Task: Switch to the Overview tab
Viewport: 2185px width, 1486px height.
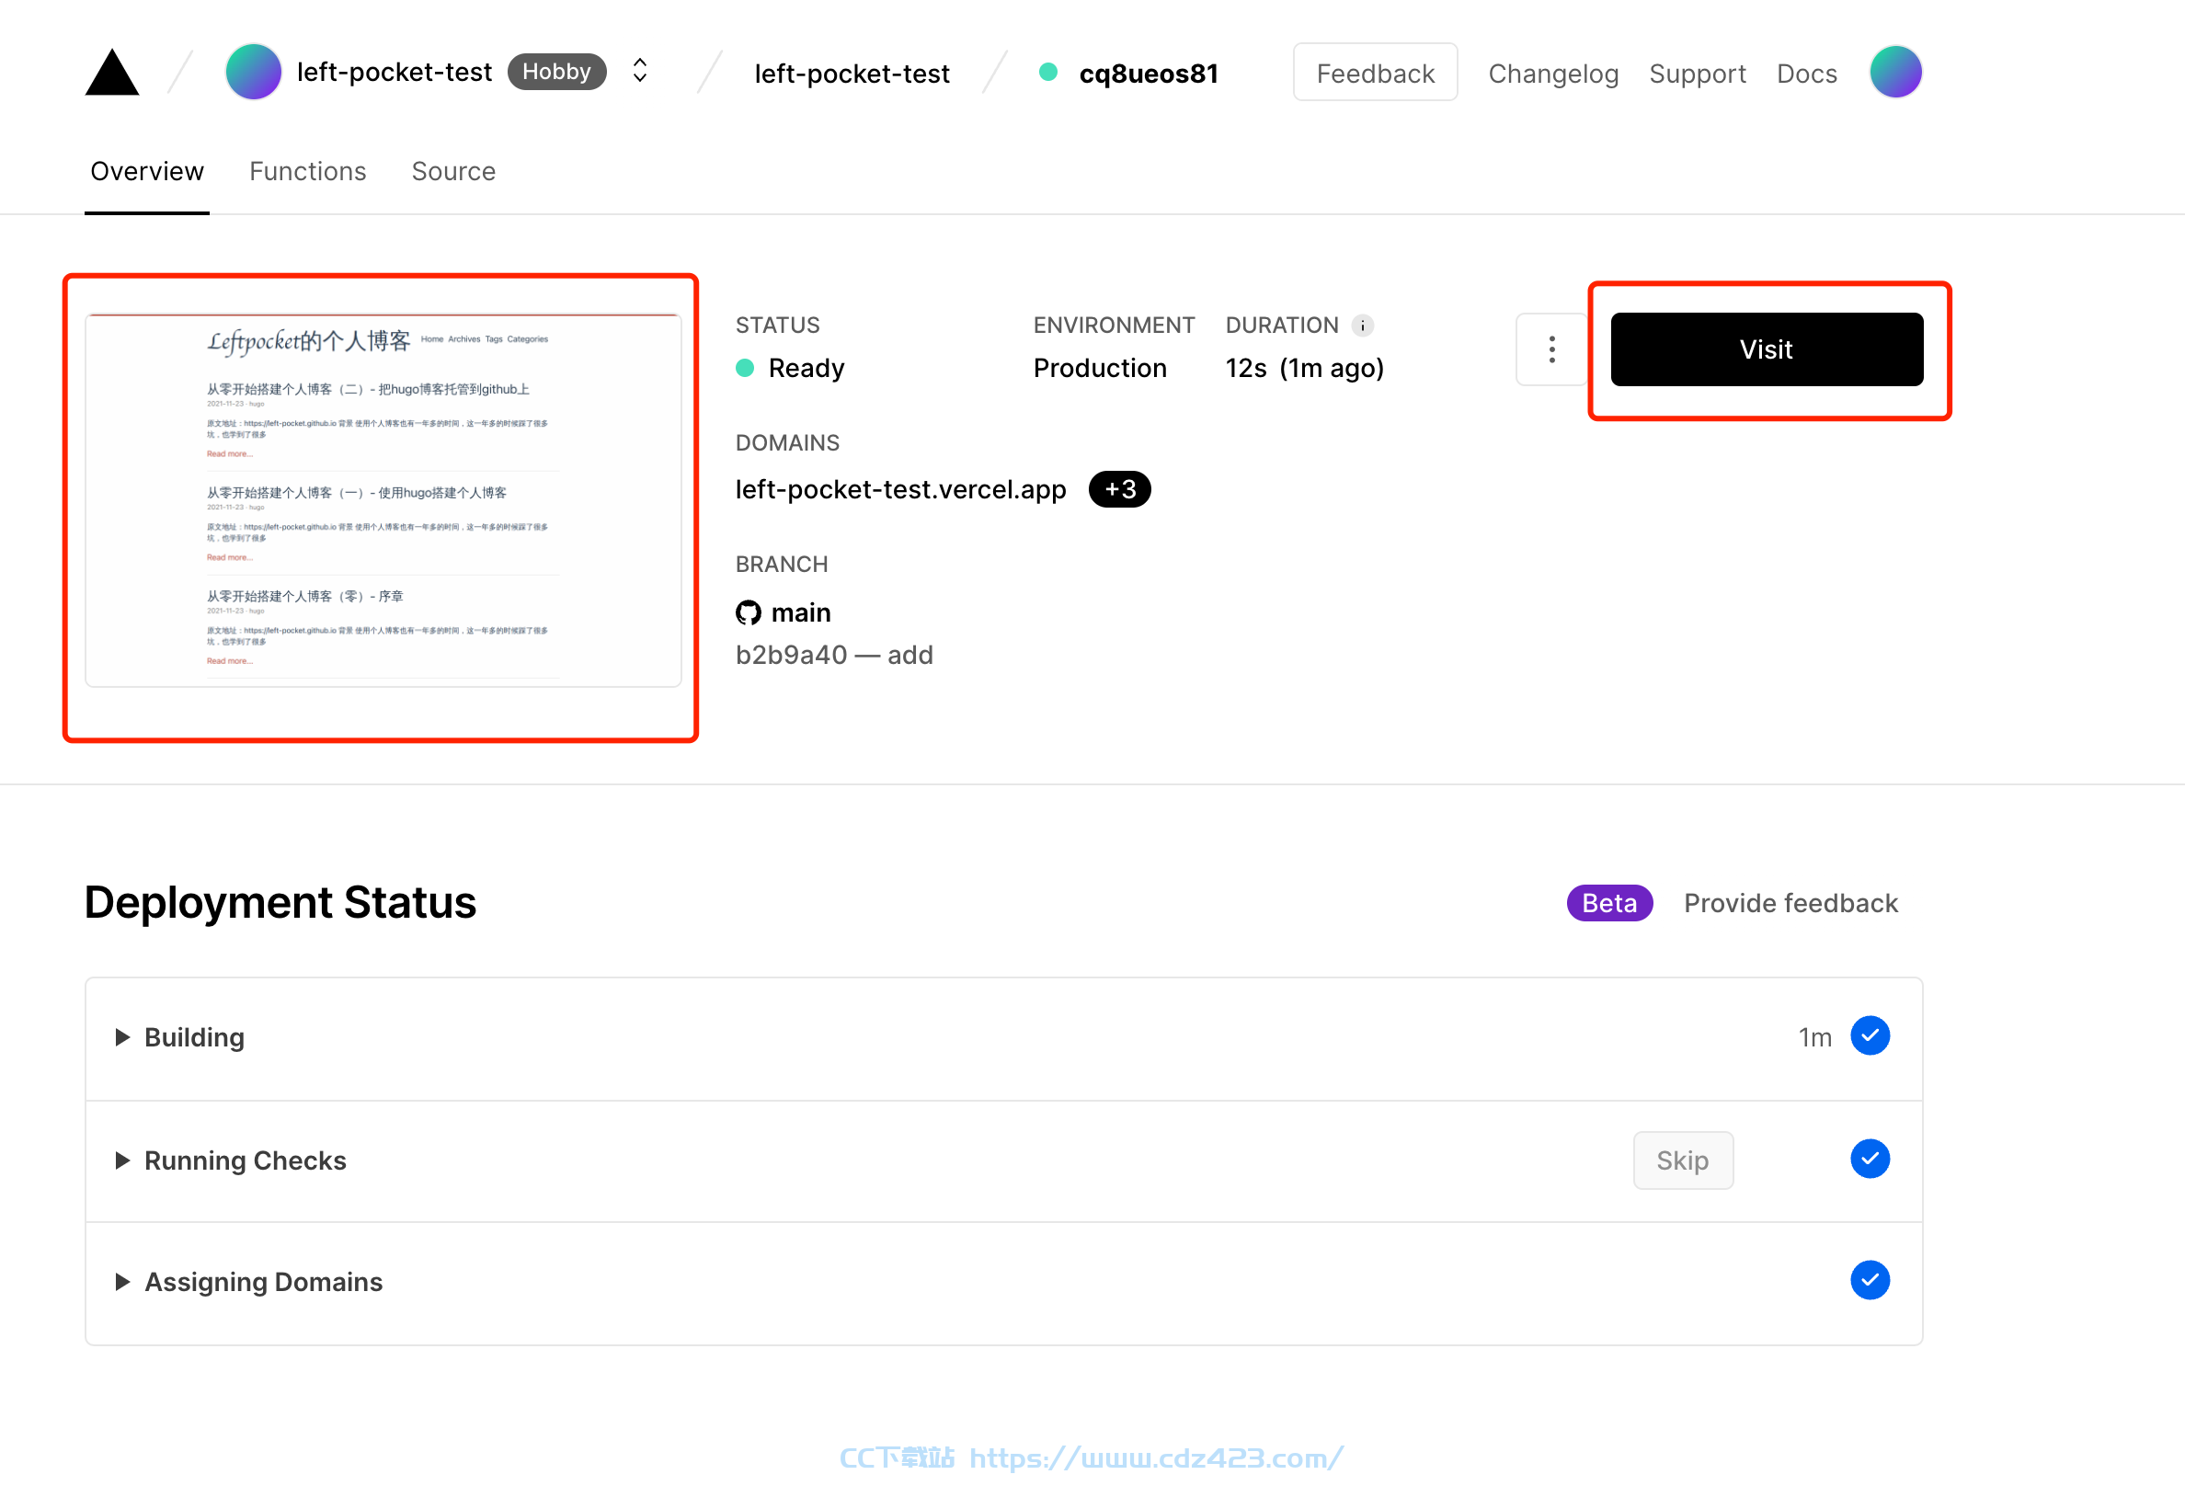Action: (146, 171)
